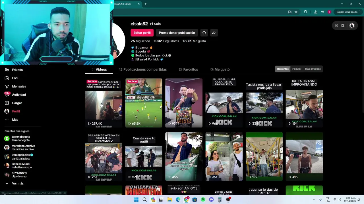
Task: Open the Windows notification bell
Action: (x=359, y=199)
